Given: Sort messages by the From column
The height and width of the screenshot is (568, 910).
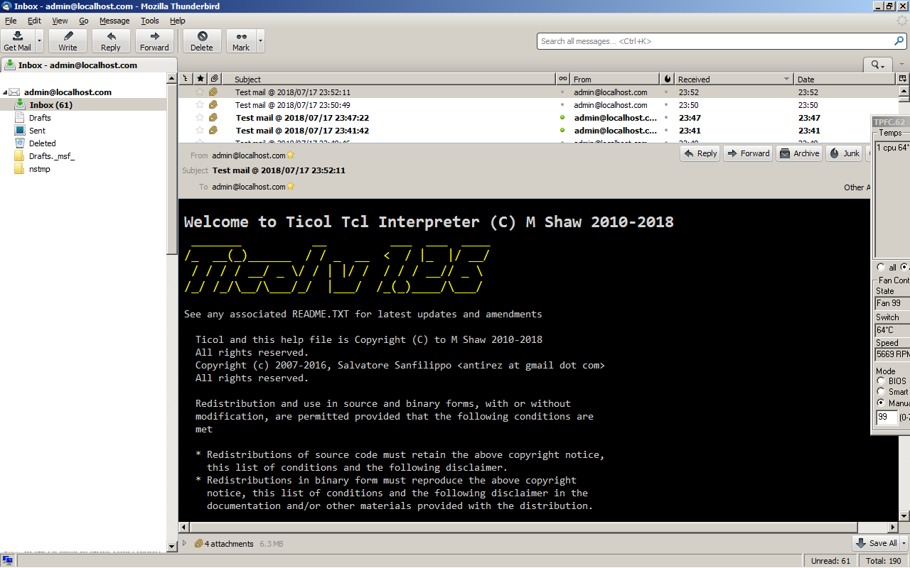Looking at the screenshot, I should 615,79.
